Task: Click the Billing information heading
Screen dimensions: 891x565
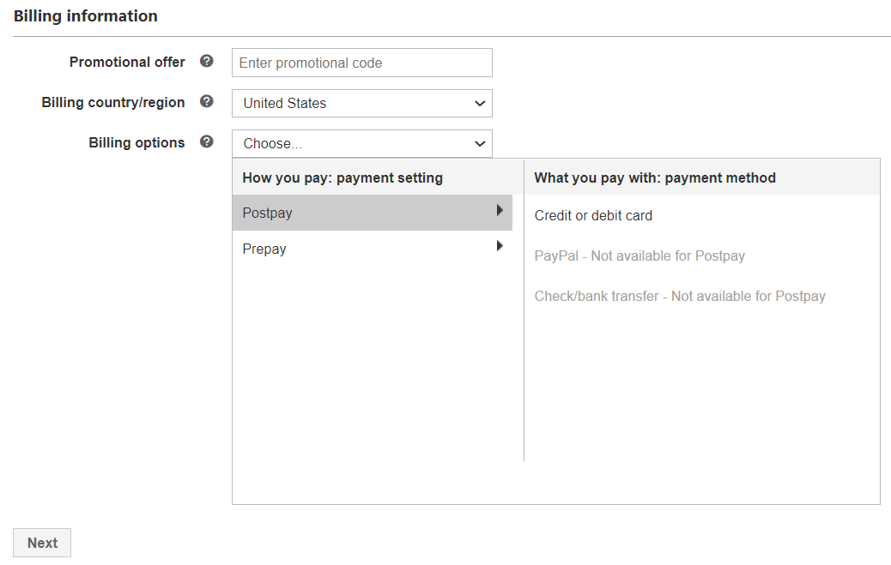Action: pyautogui.click(x=86, y=16)
